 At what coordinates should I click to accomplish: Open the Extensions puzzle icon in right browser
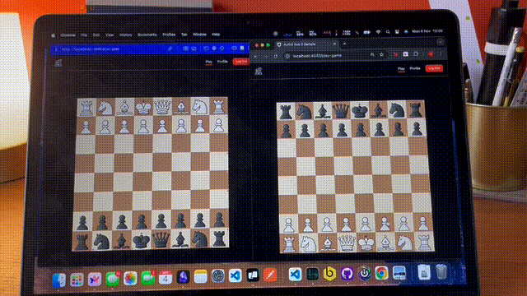point(416,54)
